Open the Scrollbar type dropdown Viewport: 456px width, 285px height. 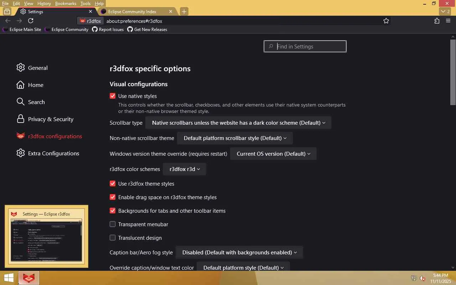click(x=238, y=123)
